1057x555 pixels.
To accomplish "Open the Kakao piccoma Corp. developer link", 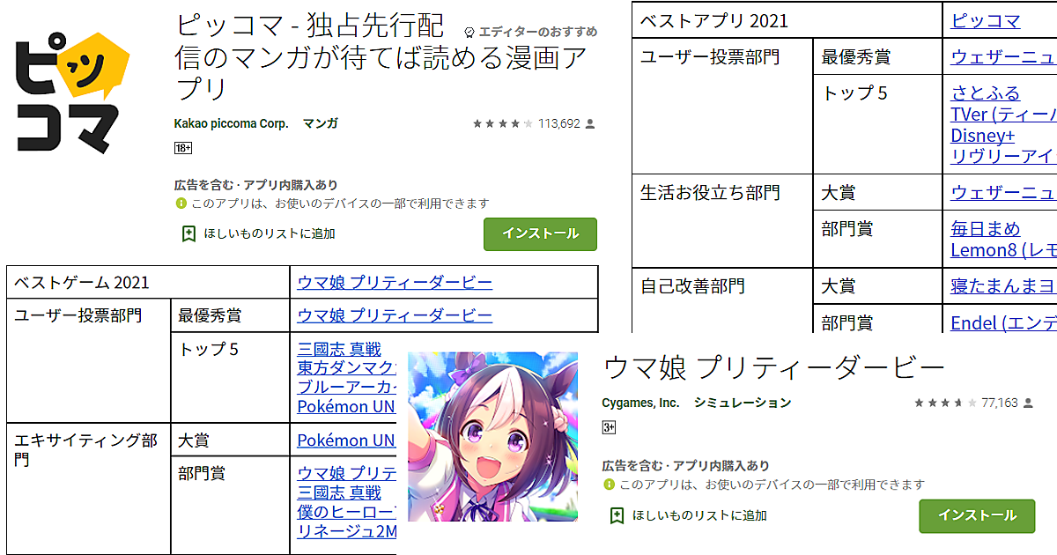I will [x=232, y=124].
